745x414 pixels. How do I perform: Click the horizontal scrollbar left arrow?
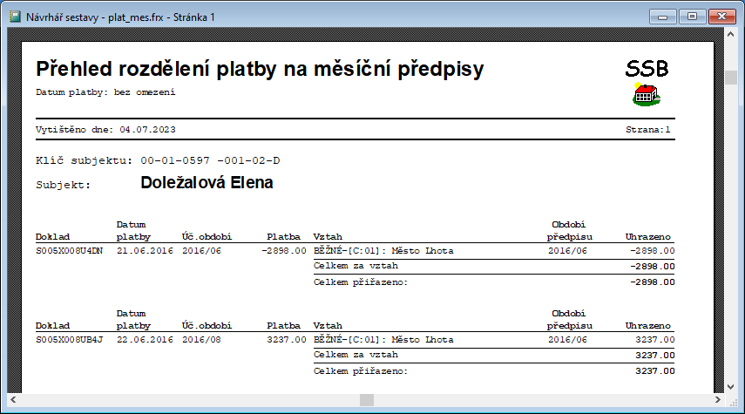coord(13,400)
